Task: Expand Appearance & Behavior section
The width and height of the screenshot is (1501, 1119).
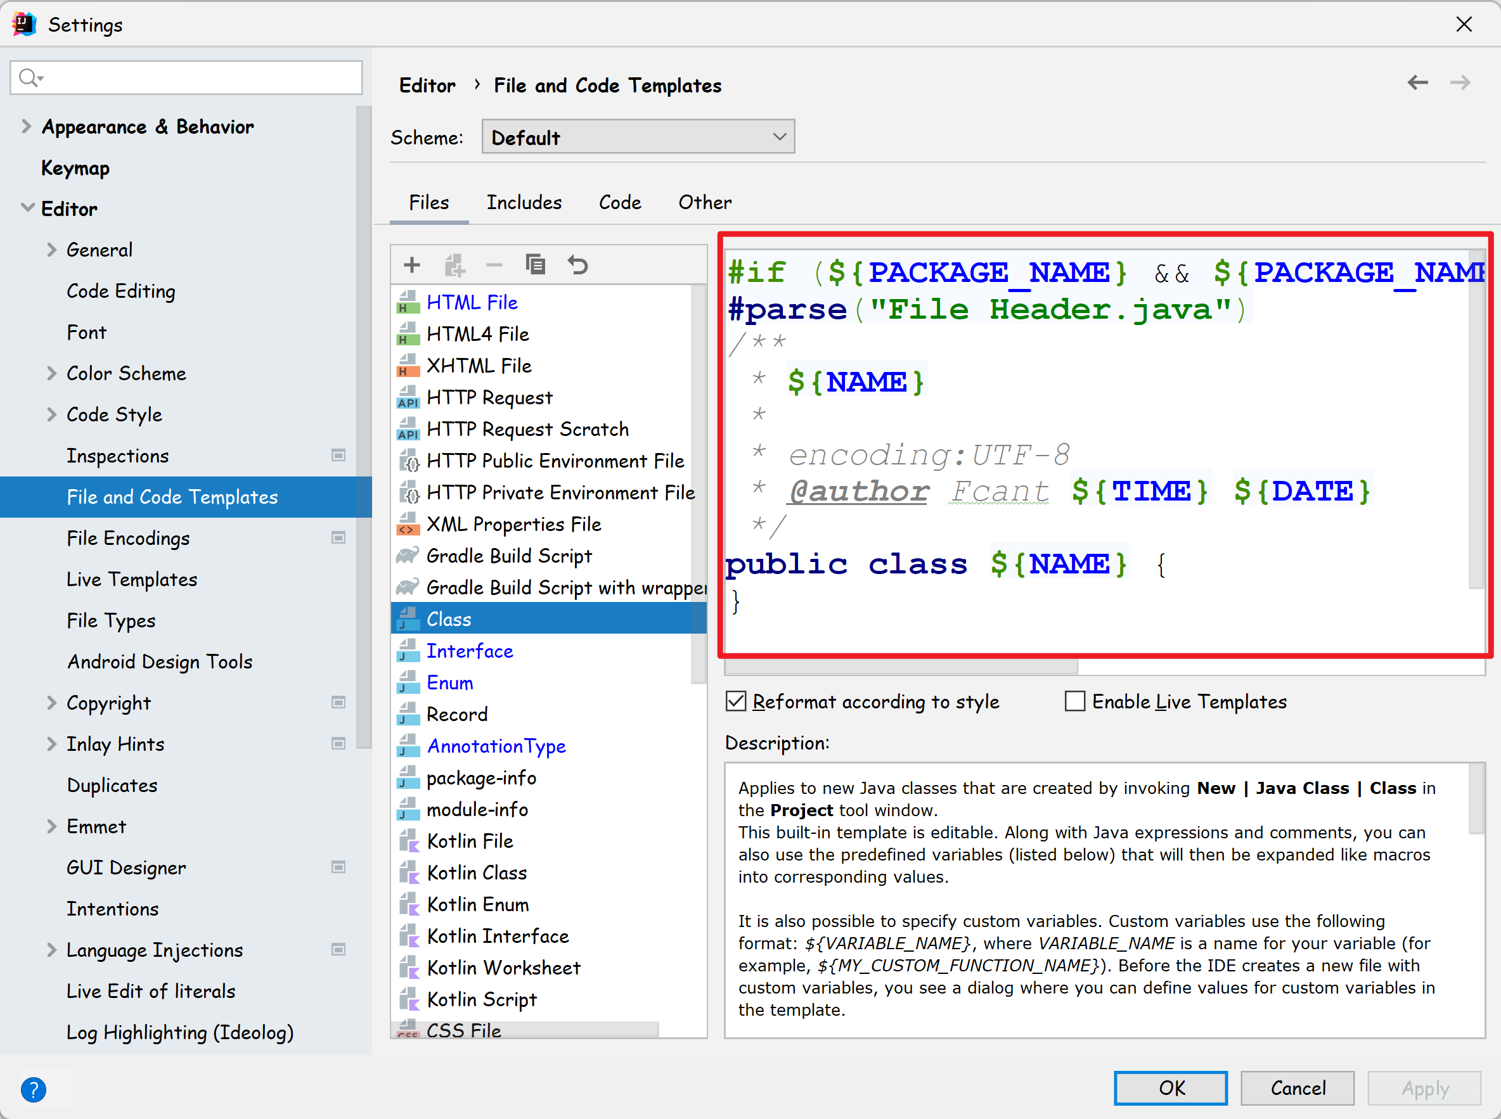Action: (x=26, y=127)
